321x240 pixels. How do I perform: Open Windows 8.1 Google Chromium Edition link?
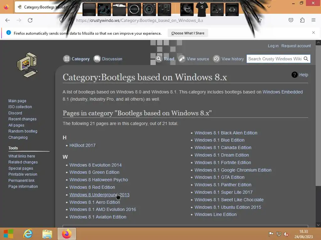pos(233,170)
